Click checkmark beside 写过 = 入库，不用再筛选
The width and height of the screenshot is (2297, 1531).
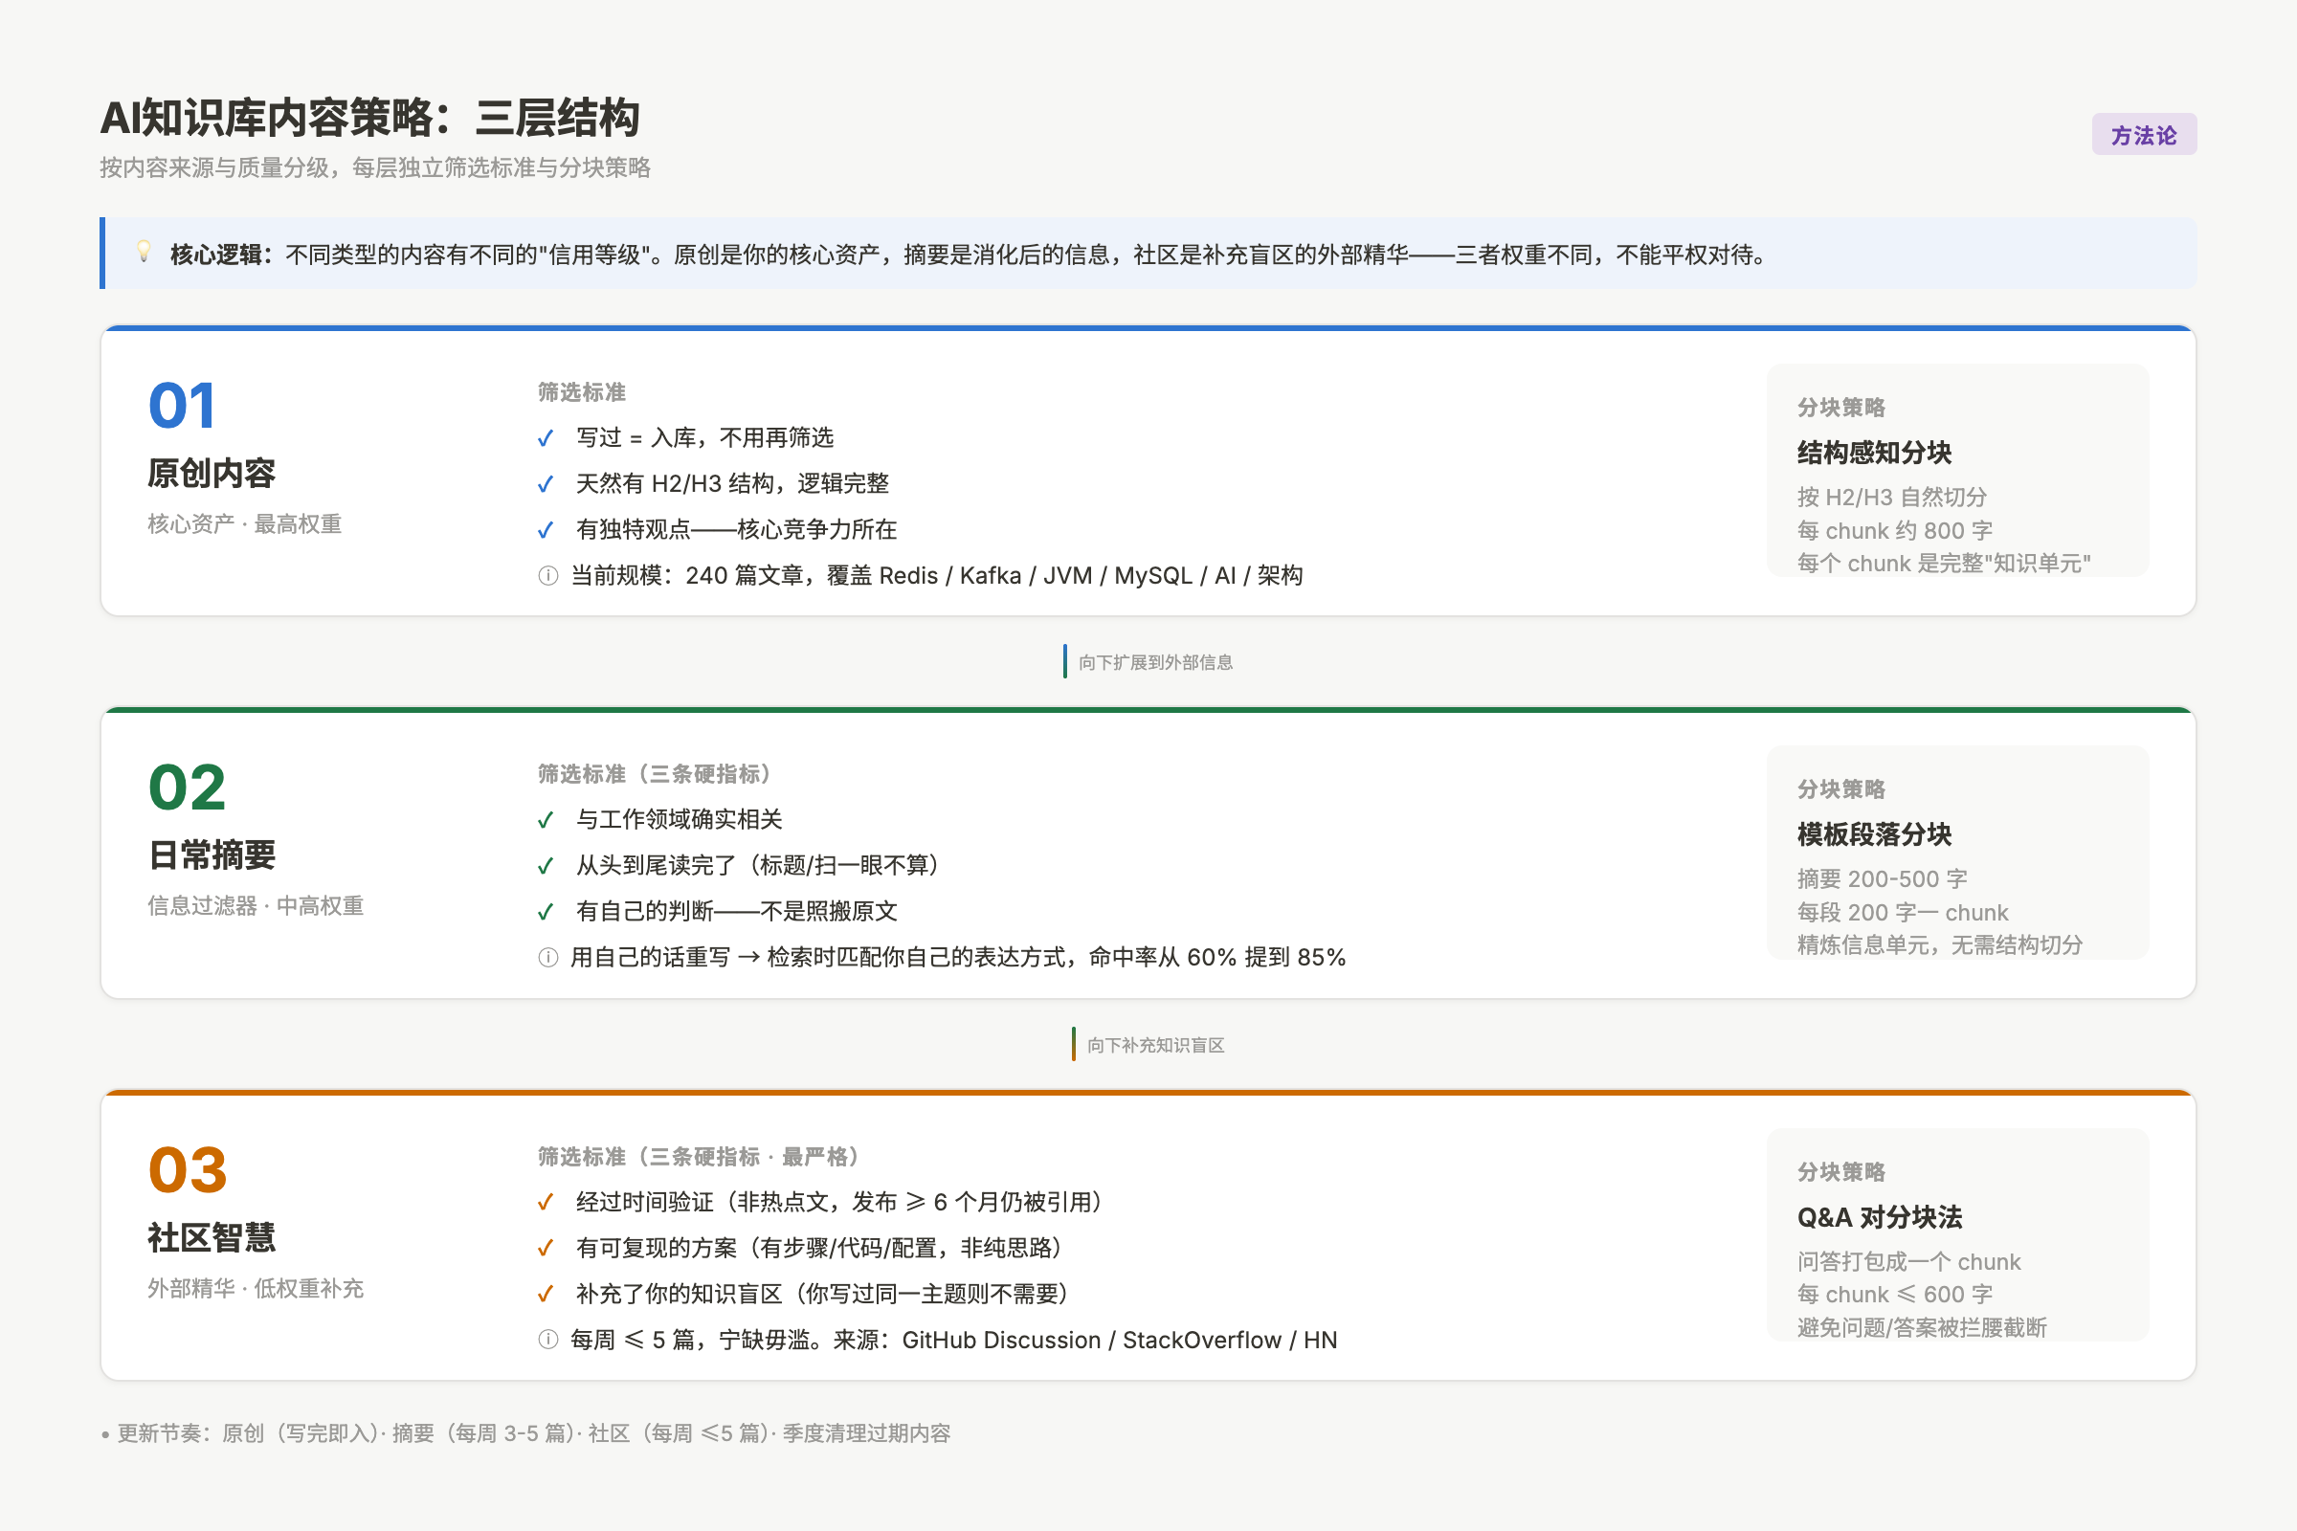(x=546, y=438)
